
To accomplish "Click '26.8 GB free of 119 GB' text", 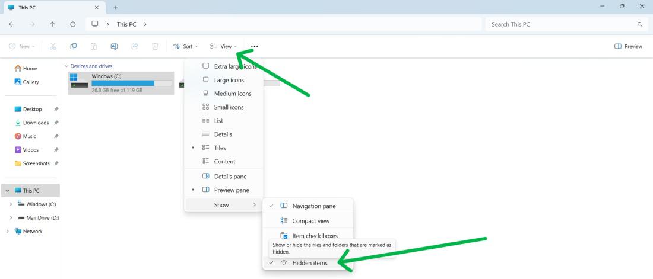I will pos(117,90).
